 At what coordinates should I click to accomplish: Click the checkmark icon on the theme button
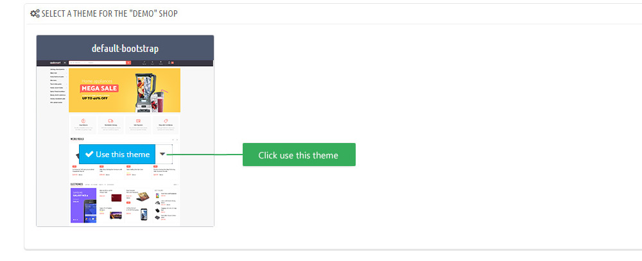pos(90,154)
